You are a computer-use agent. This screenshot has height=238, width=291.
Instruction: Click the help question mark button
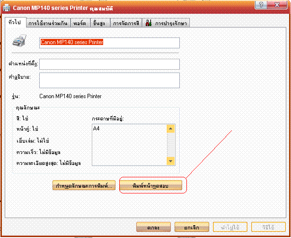pos(261,4)
